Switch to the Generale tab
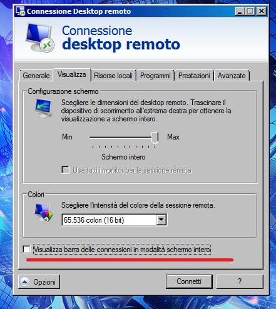The height and width of the screenshot is (309, 276). point(36,76)
